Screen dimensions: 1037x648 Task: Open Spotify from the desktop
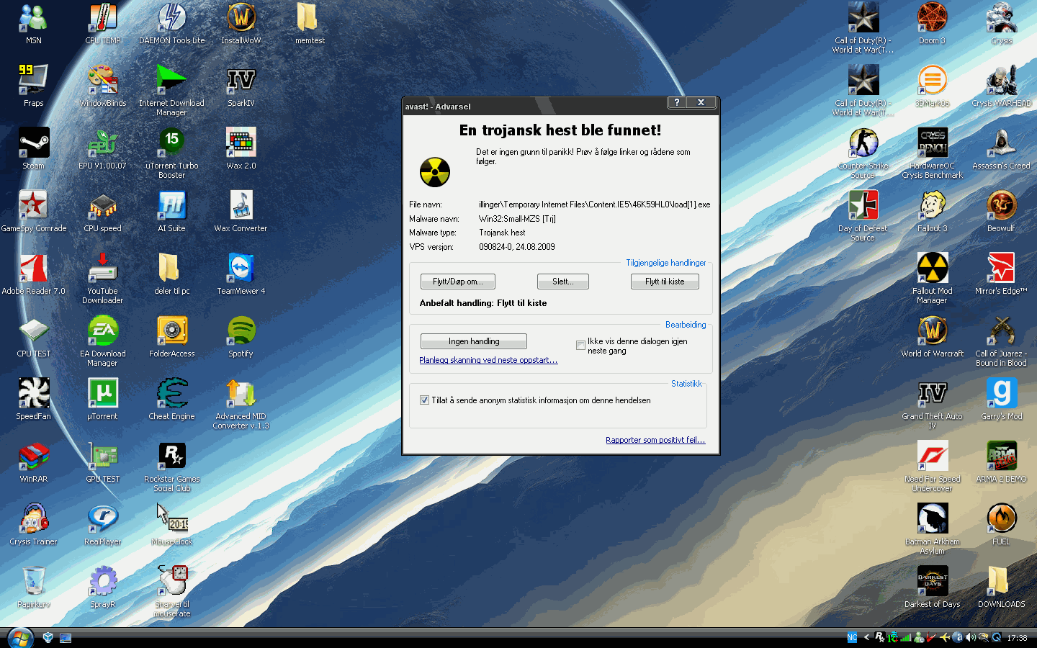[241, 336]
